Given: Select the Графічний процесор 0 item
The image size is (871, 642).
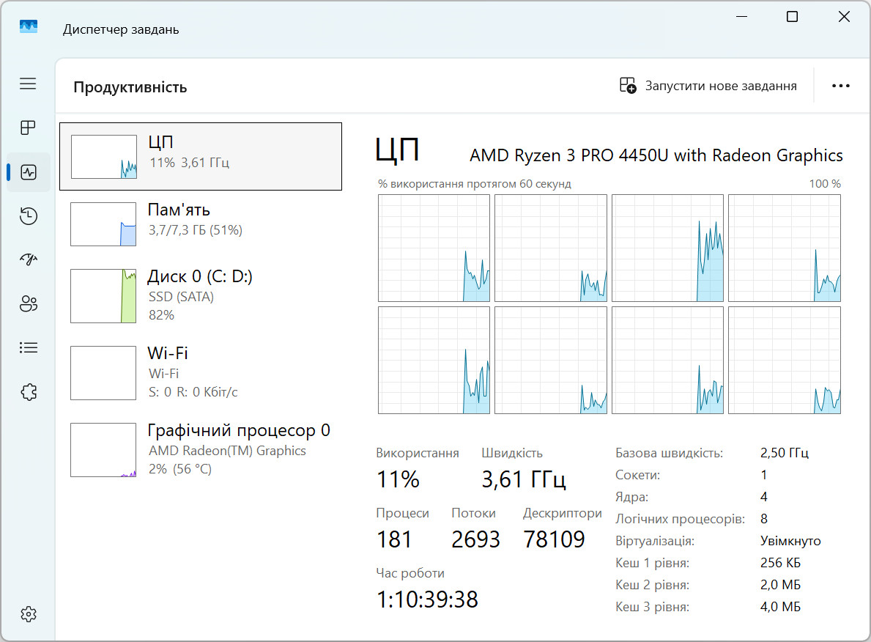Looking at the screenshot, I should [x=201, y=450].
